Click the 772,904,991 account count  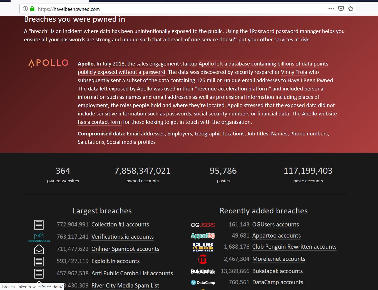73,225
